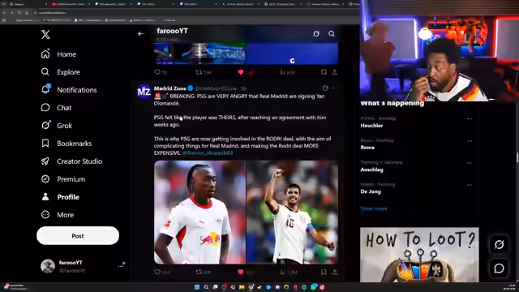519x292 pixels.
Task: Click the back arrow beside faroooYT
Action: 141,33
